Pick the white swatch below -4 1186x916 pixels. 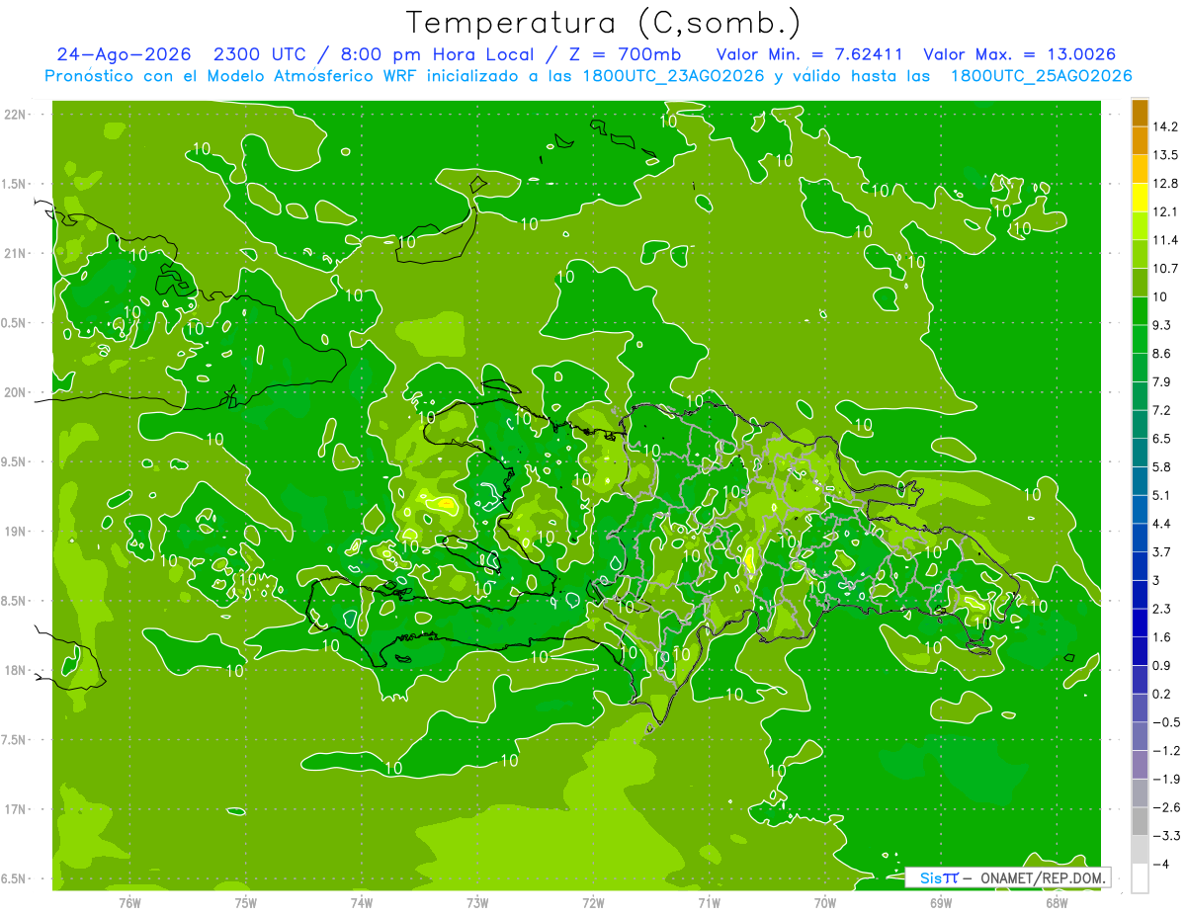[x=1140, y=878]
